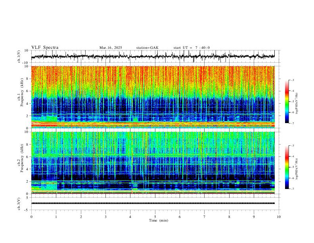The height and width of the screenshot is (243, 314).
Task: Click the time axis tick label '10'
Action: point(279,217)
